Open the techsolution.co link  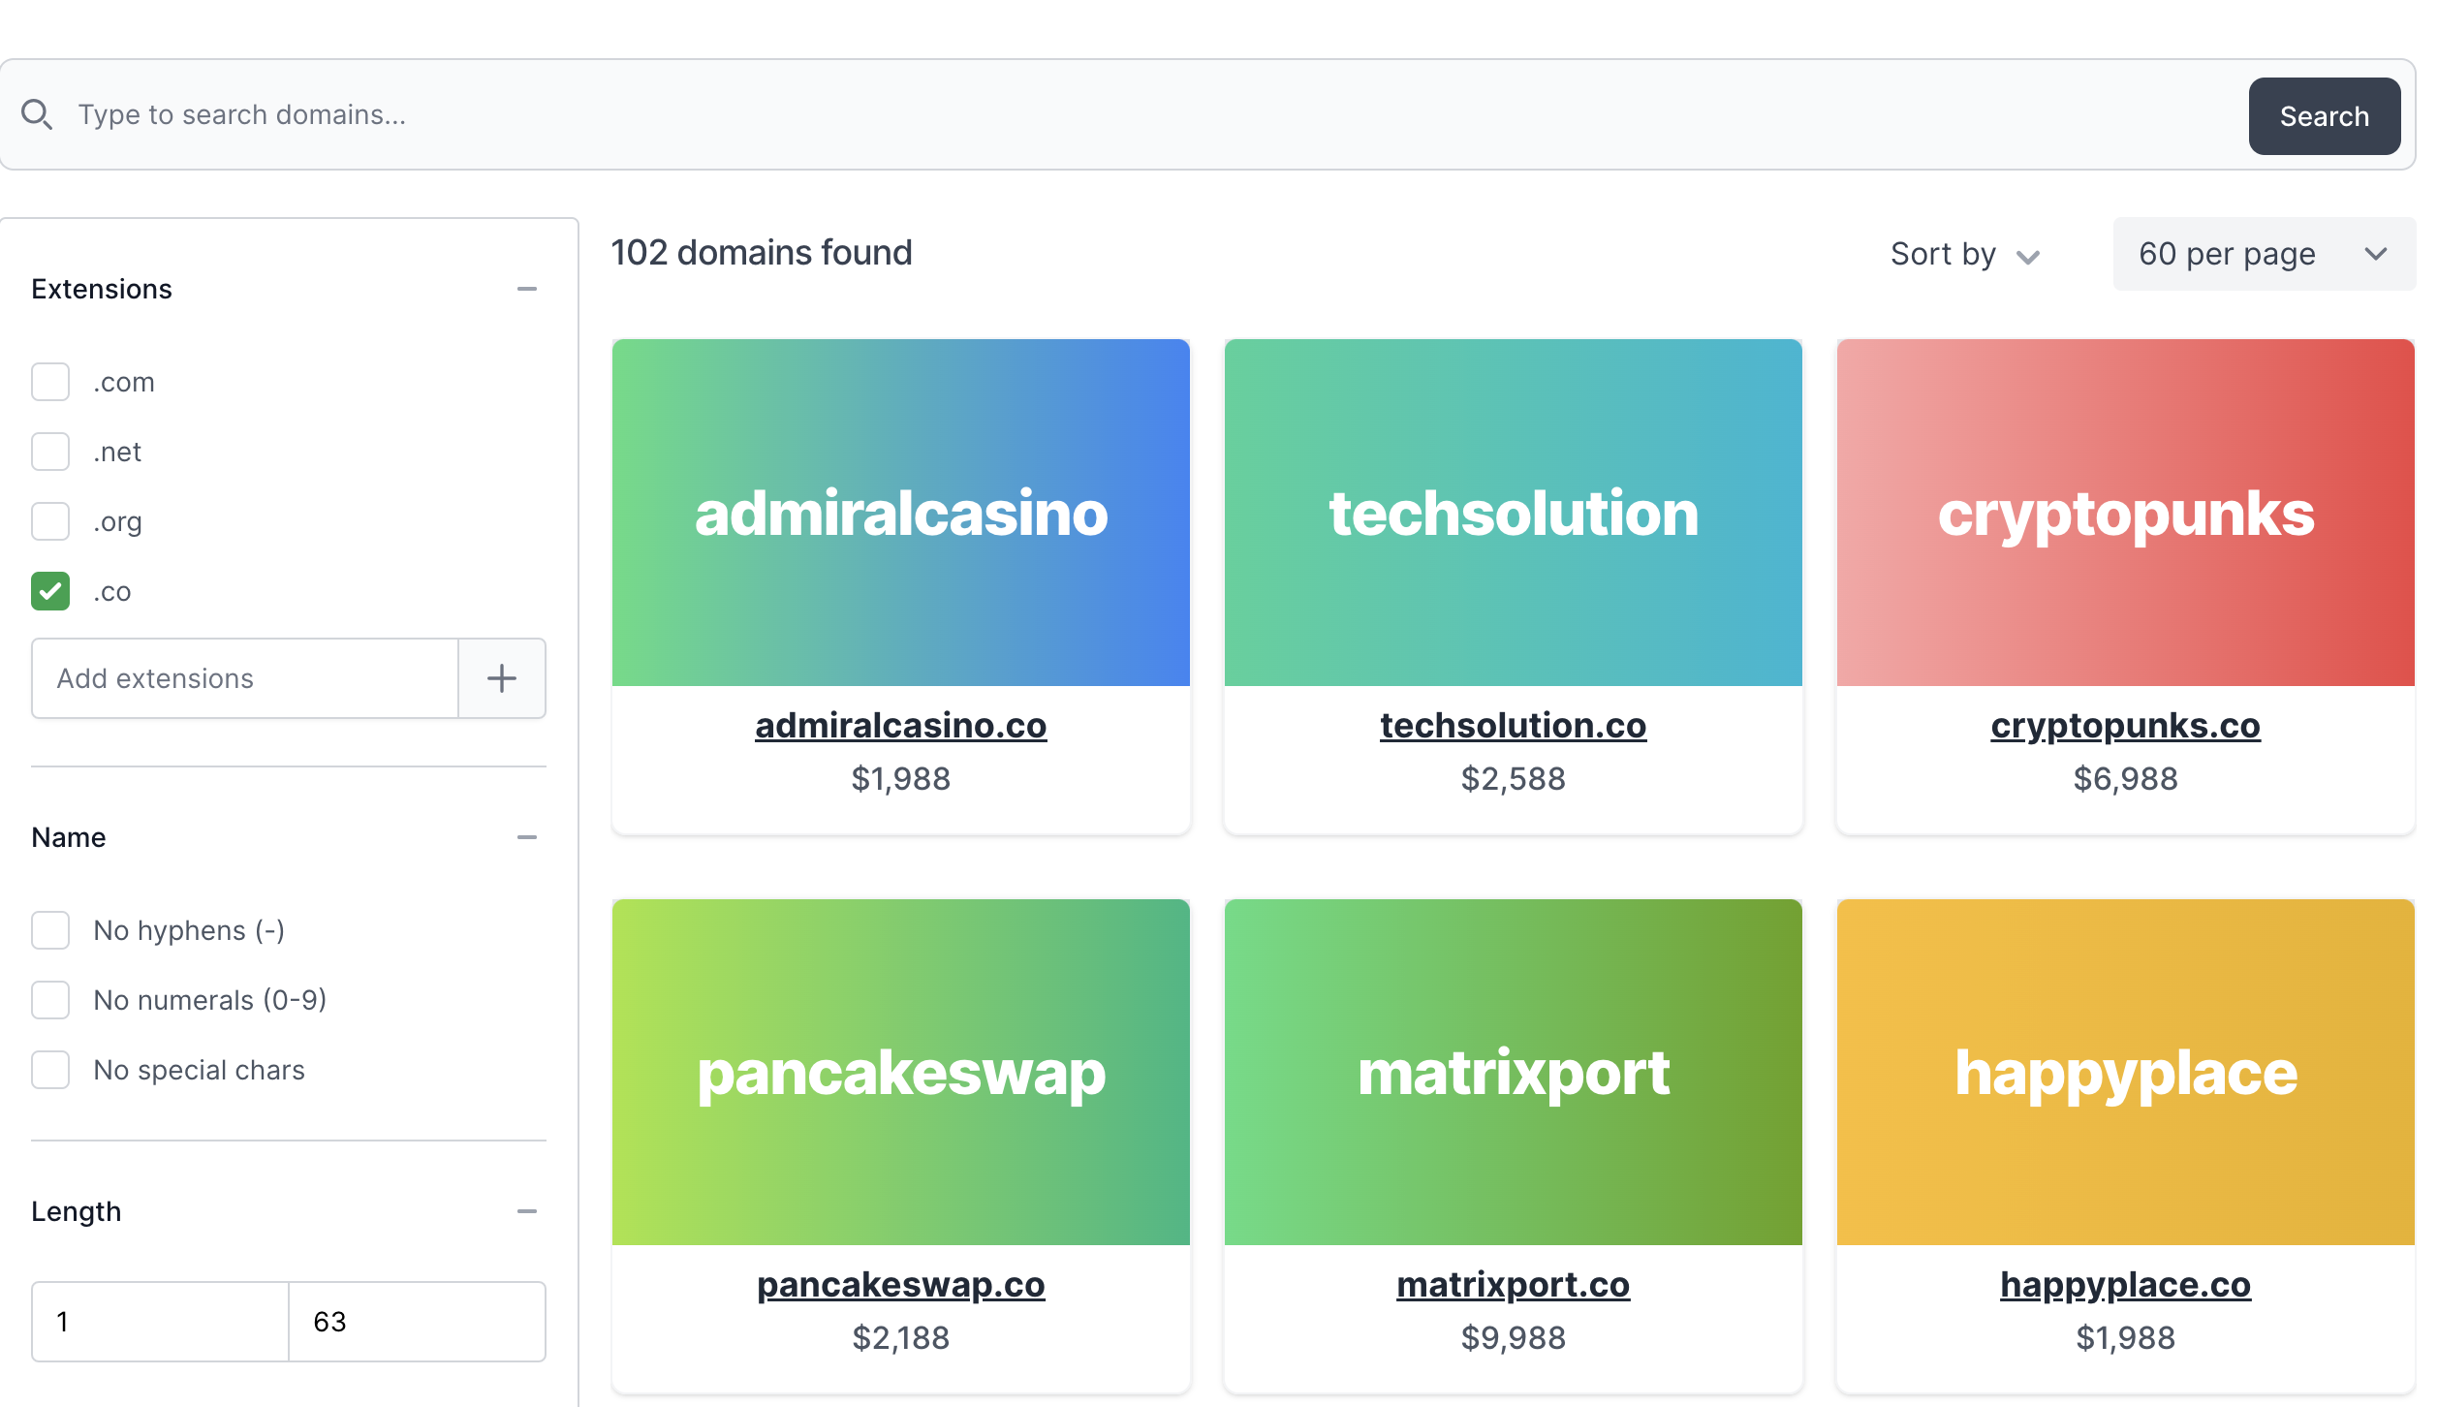1513,725
